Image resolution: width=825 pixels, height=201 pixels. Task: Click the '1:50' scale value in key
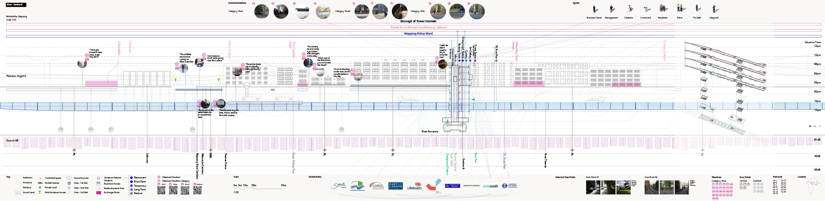[x=236, y=192]
